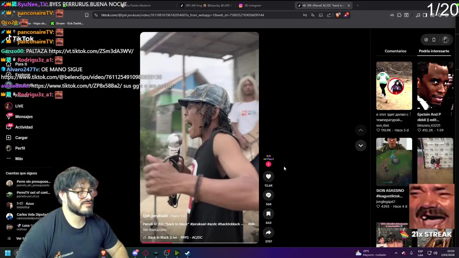459x258 pixels.
Task: Open the Brave Rewards triangle icon
Action: click(346, 15)
